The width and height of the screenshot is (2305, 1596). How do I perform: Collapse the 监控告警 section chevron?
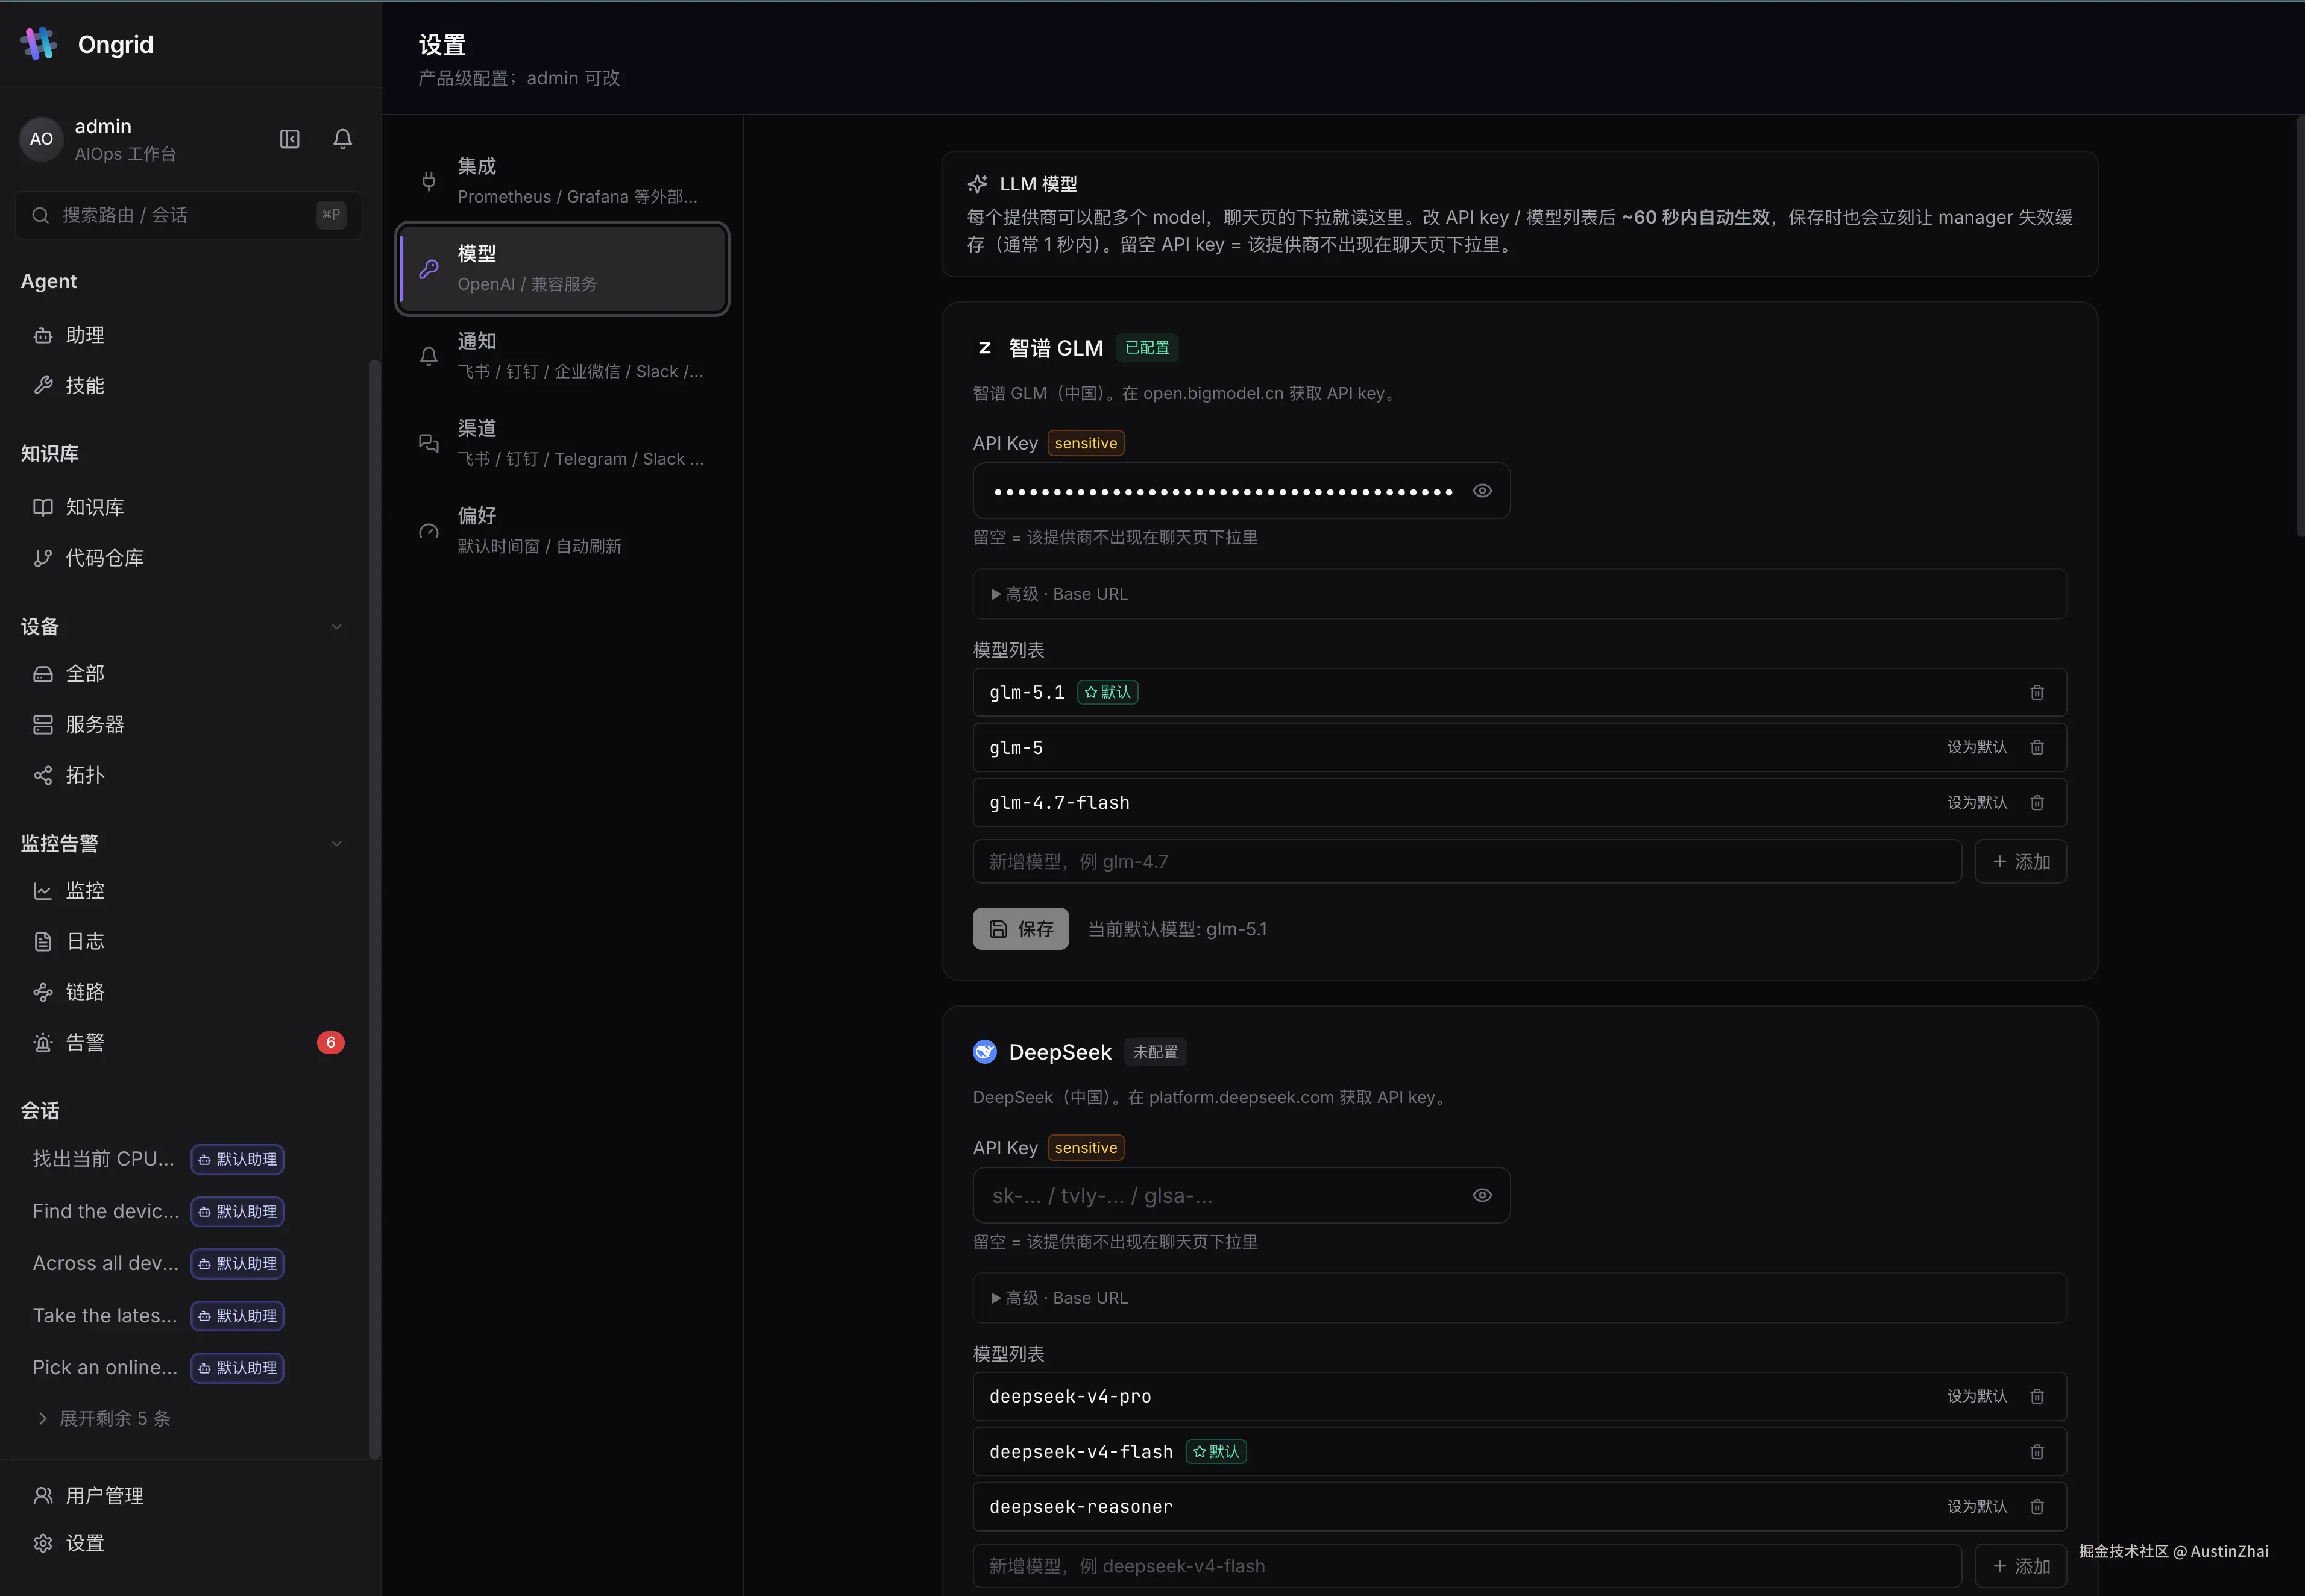click(337, 844)
